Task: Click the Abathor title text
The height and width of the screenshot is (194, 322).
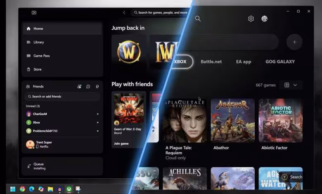Action: tap(221, 148)
